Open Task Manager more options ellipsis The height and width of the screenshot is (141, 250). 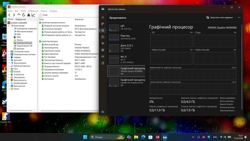coord(239,18)
